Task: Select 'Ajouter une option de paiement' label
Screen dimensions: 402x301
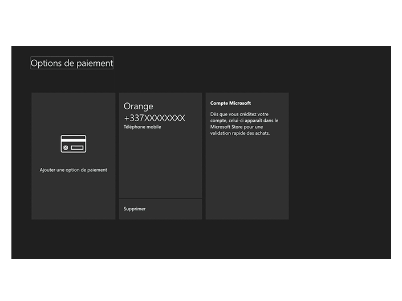Action: click(74, 170)
